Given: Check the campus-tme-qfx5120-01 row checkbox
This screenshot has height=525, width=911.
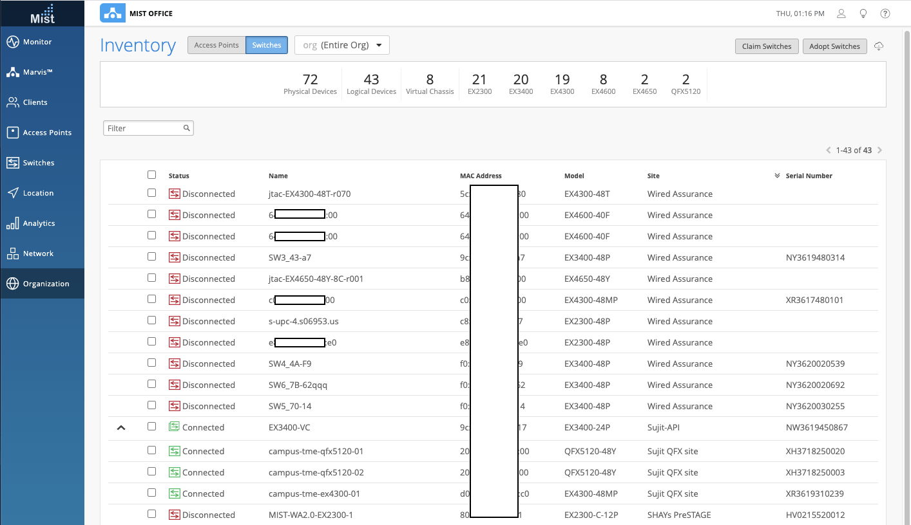Looking at the screenshot, I should coord(151,450).
